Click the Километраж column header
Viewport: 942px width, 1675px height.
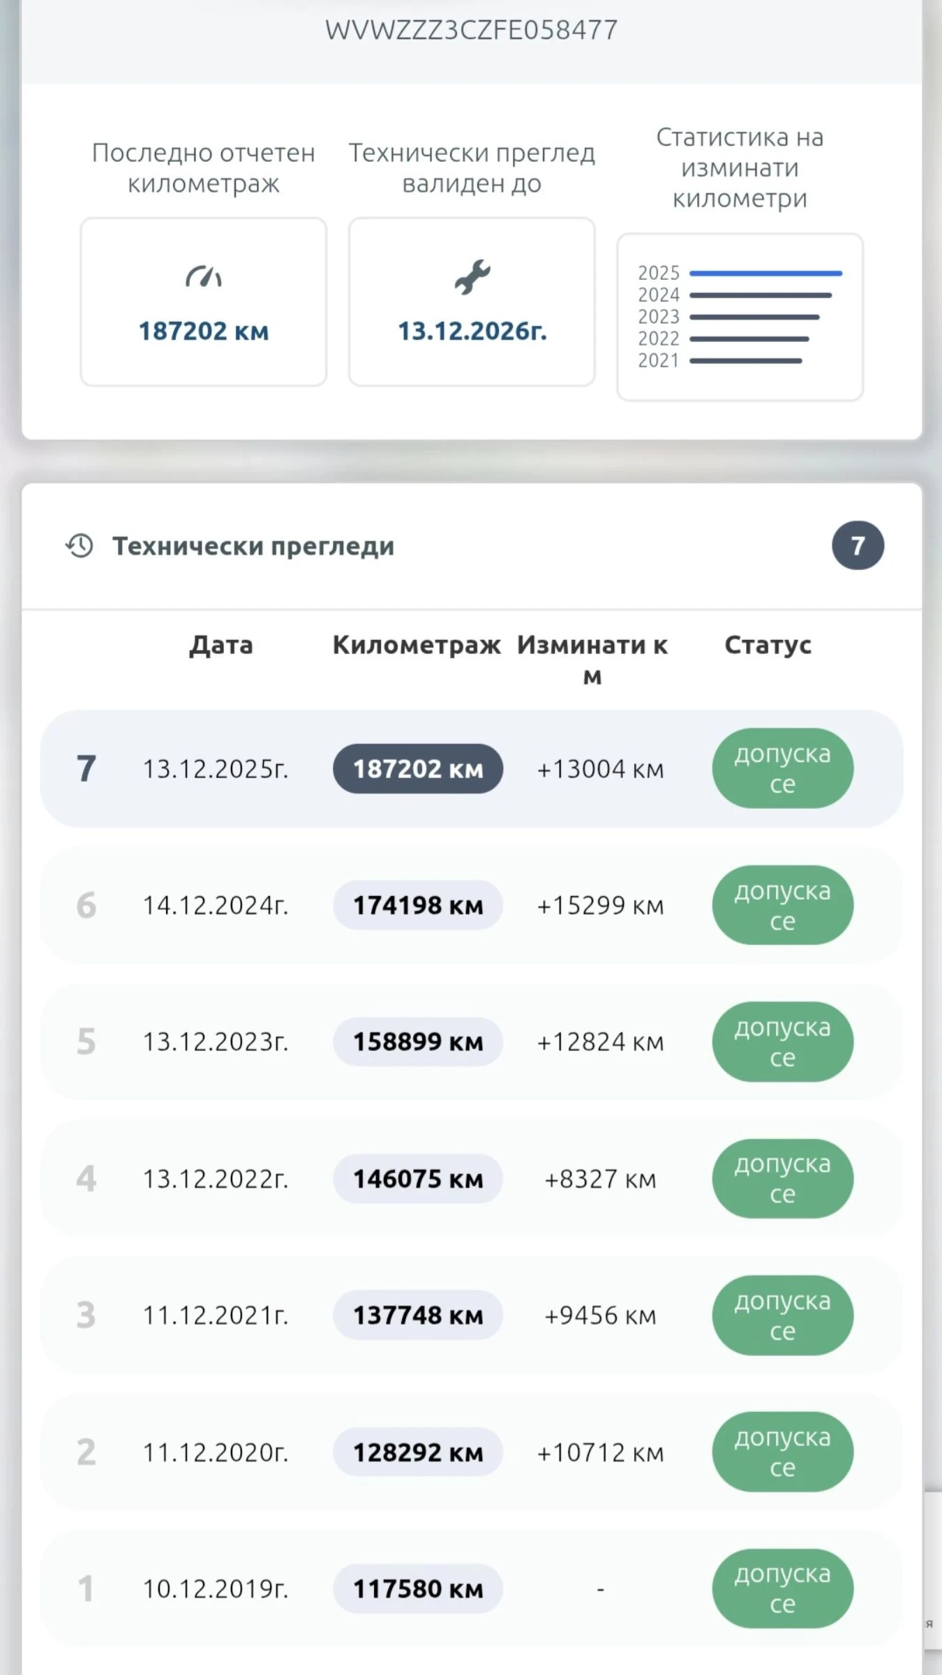point(417,645)
